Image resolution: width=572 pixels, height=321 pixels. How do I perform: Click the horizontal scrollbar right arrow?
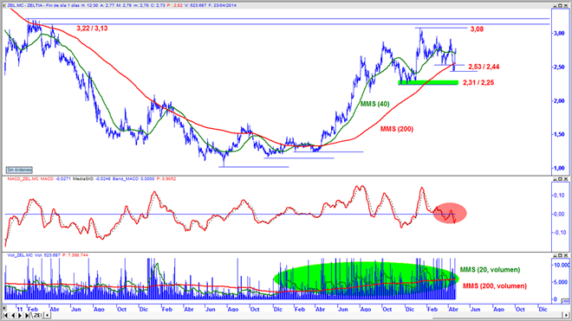coord(566,316)
